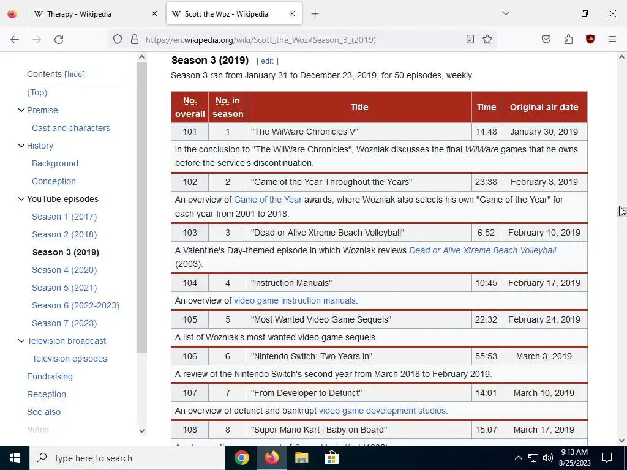
Task: Open Firefox View icon
Action: (x=12, y=14)
